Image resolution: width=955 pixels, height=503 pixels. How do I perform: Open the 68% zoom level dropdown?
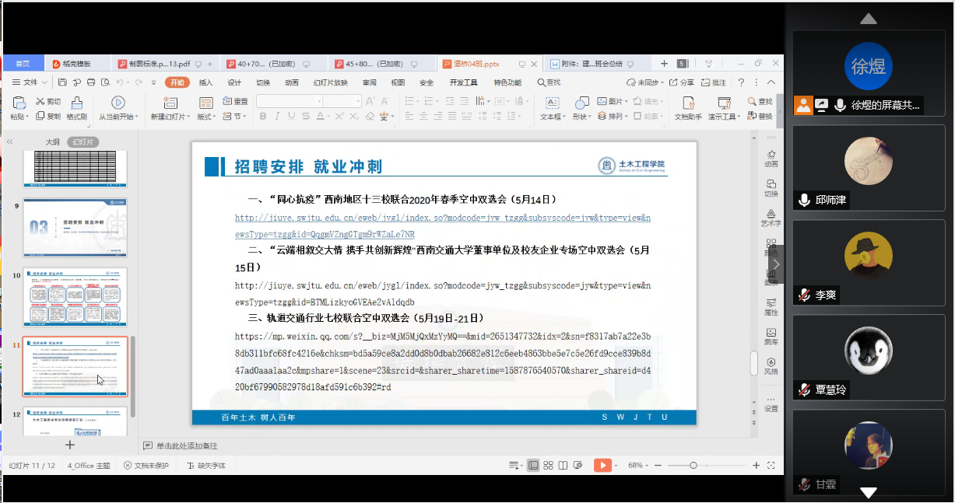[638, 465]
